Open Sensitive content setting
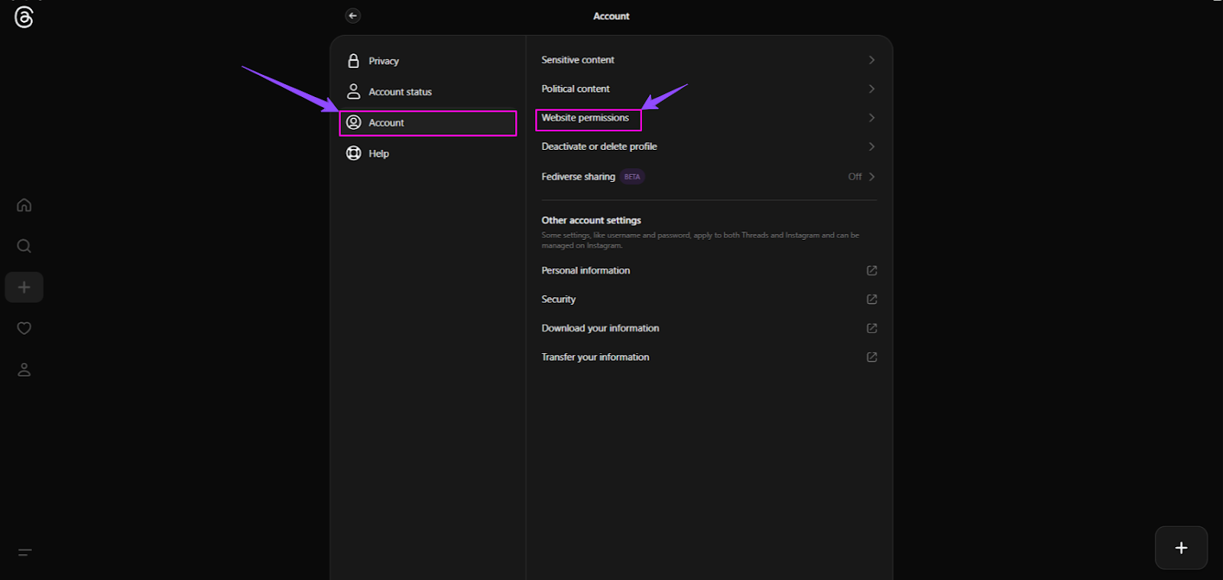Image resolution: width=1223 pixels, height=580 pixels. pos(709,60)
